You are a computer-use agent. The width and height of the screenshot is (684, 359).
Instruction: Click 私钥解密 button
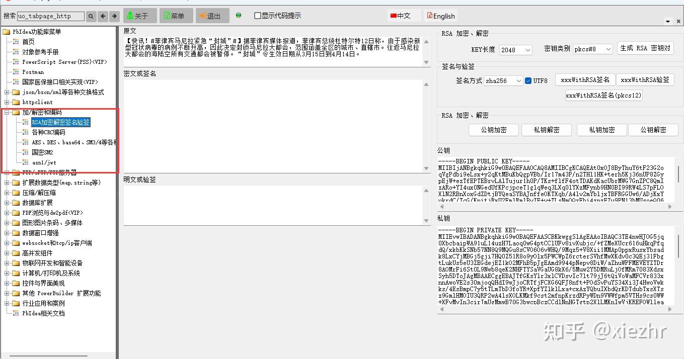pos(547,130)
